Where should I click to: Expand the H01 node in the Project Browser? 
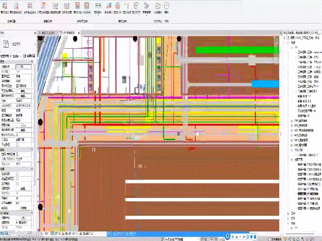pyautogui.click(x=292, y=131)
